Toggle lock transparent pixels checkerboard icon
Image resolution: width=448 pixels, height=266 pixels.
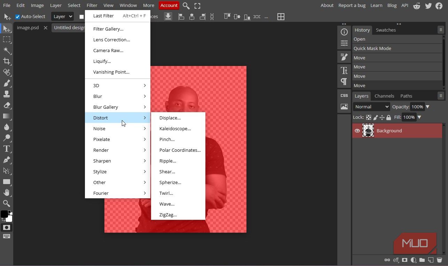[x=368, y=117]
